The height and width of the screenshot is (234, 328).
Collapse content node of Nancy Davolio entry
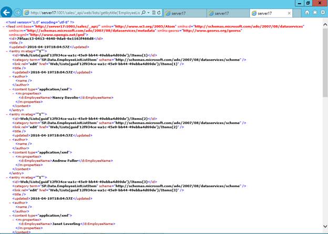pyautogui.click(x=10, y=89)
